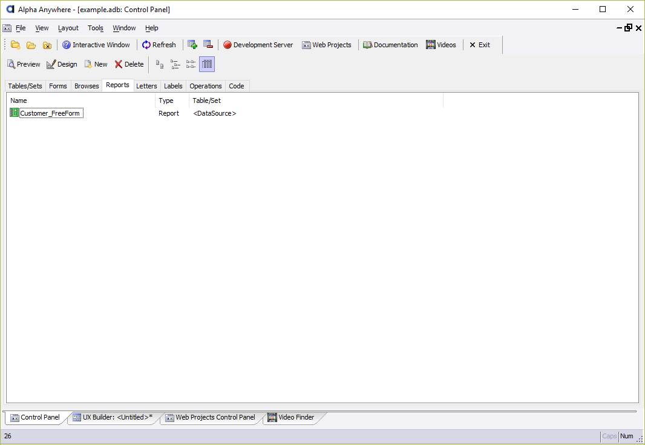Switch to the Letters tab

point(147,85)
